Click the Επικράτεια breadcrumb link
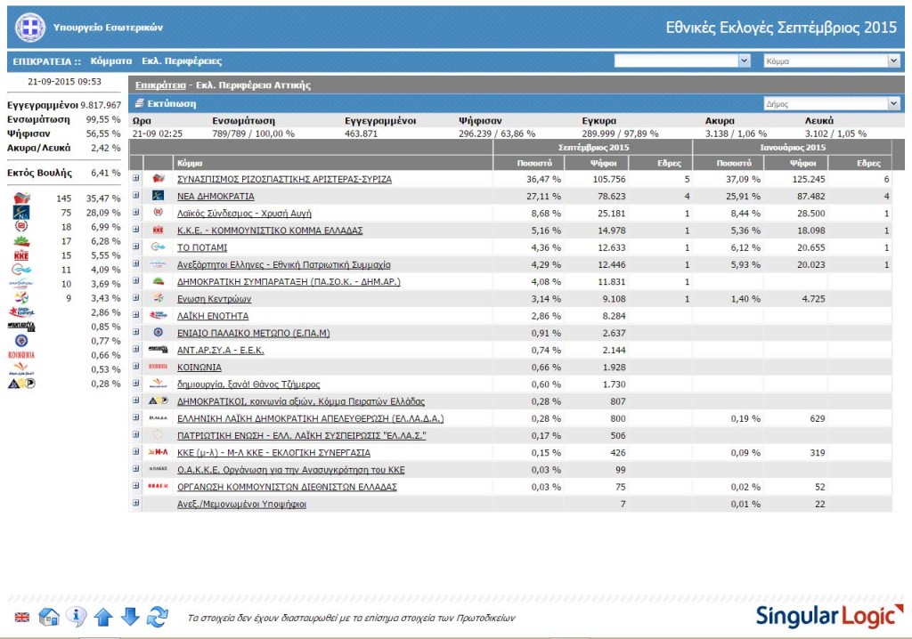The height and width of the screenshot is (639, 912). click(x=160, y=85)
